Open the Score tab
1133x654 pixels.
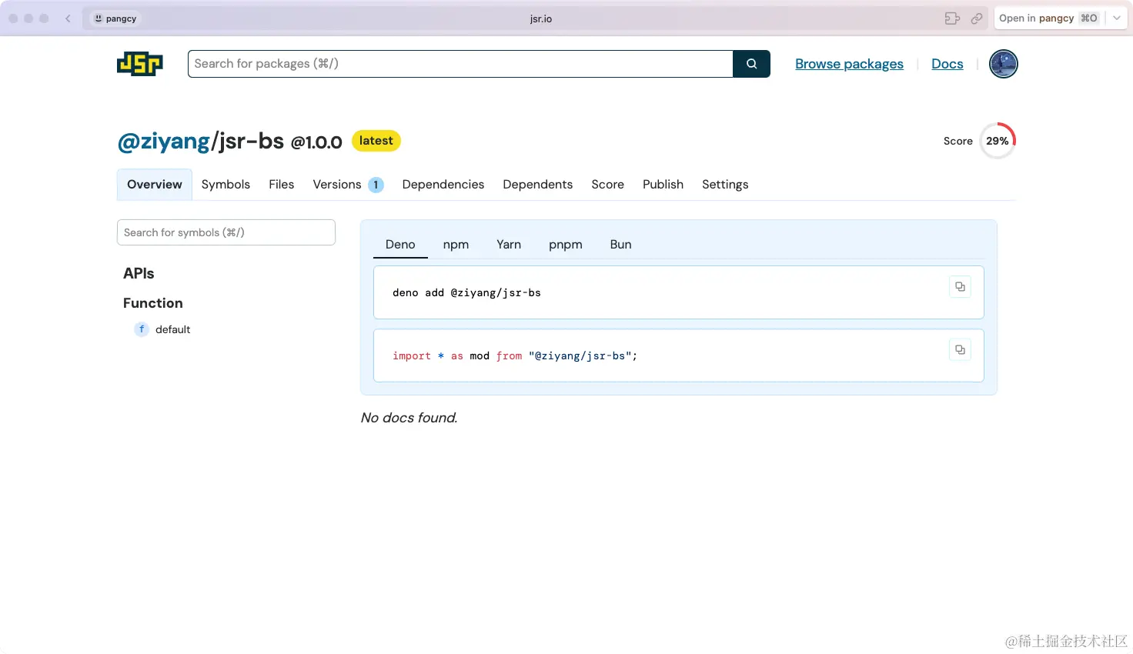[x=607, y=185]
